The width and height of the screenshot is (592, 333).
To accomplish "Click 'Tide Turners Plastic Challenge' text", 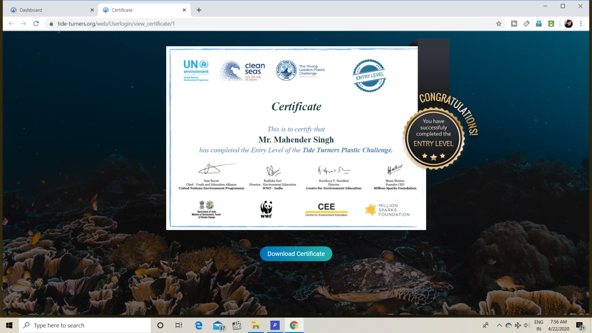I will [x=348, y=150].
